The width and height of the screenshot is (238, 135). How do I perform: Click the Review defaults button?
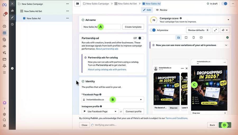point(199,30)
